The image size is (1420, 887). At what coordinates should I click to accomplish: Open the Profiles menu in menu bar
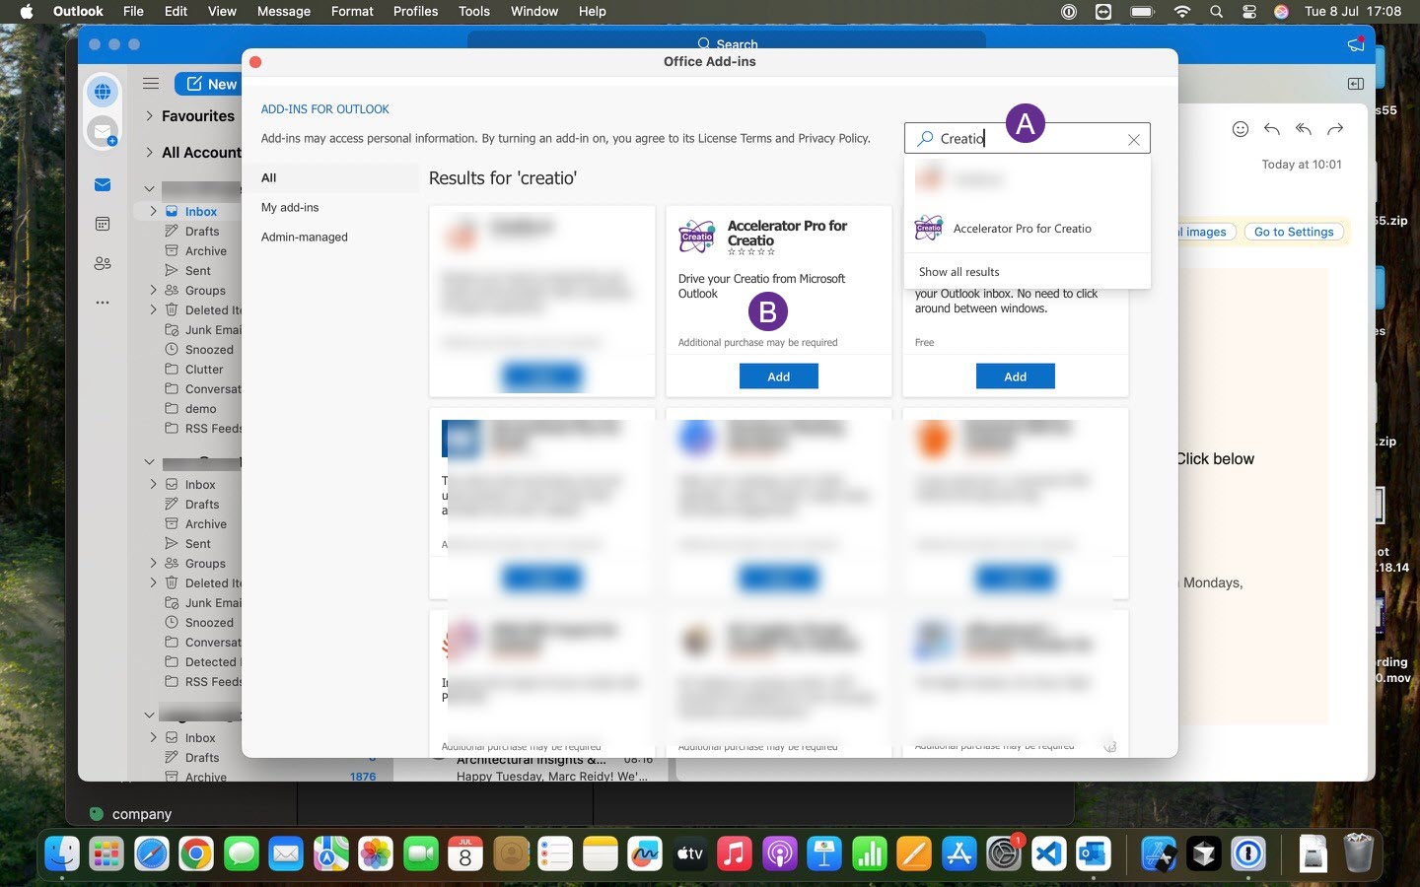pyautogui.click(x=415, y=12)
